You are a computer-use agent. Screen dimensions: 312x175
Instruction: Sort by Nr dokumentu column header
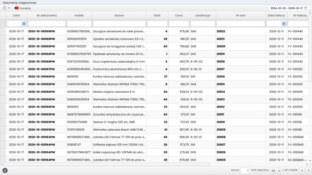tap(46, 15)
